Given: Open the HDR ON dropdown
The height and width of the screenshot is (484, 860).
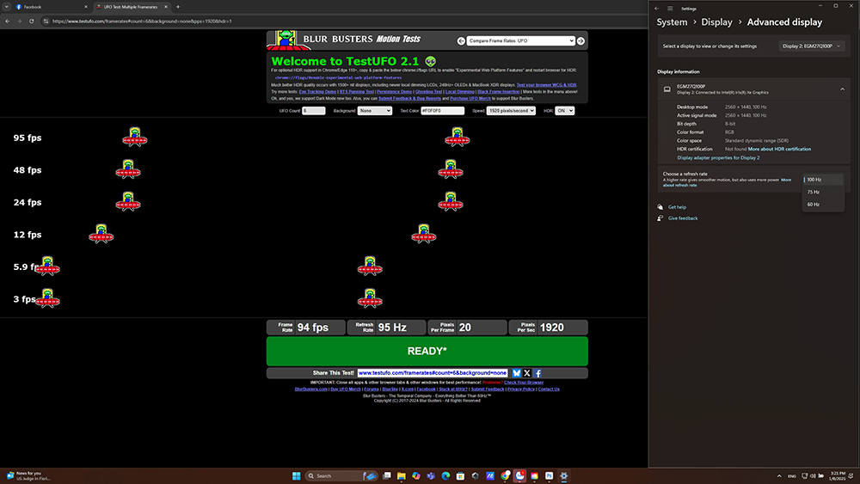Looking at the screenshot, I should (564, 111).
